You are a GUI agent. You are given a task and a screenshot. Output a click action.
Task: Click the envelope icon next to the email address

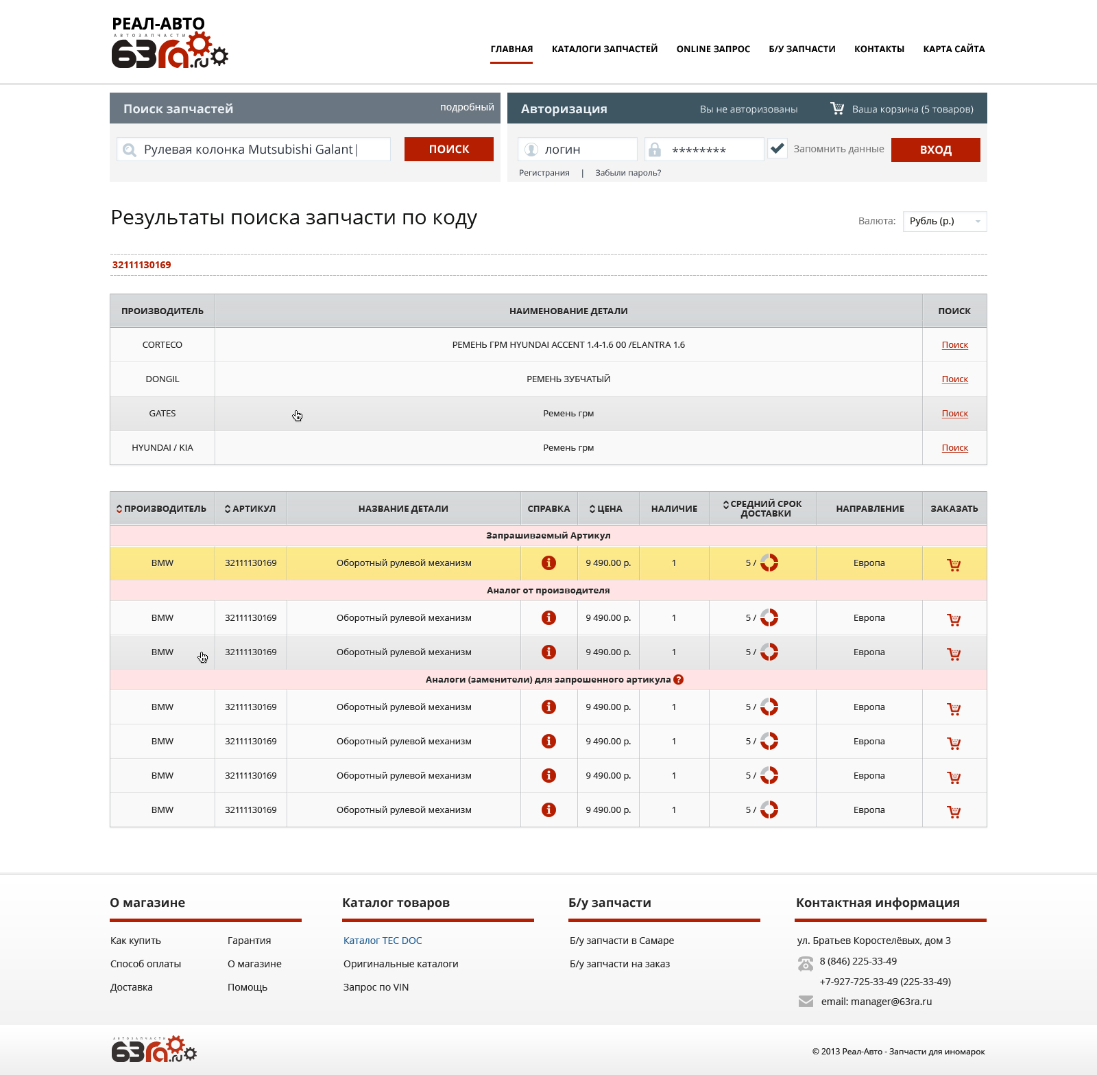(x=806, y=1002)
